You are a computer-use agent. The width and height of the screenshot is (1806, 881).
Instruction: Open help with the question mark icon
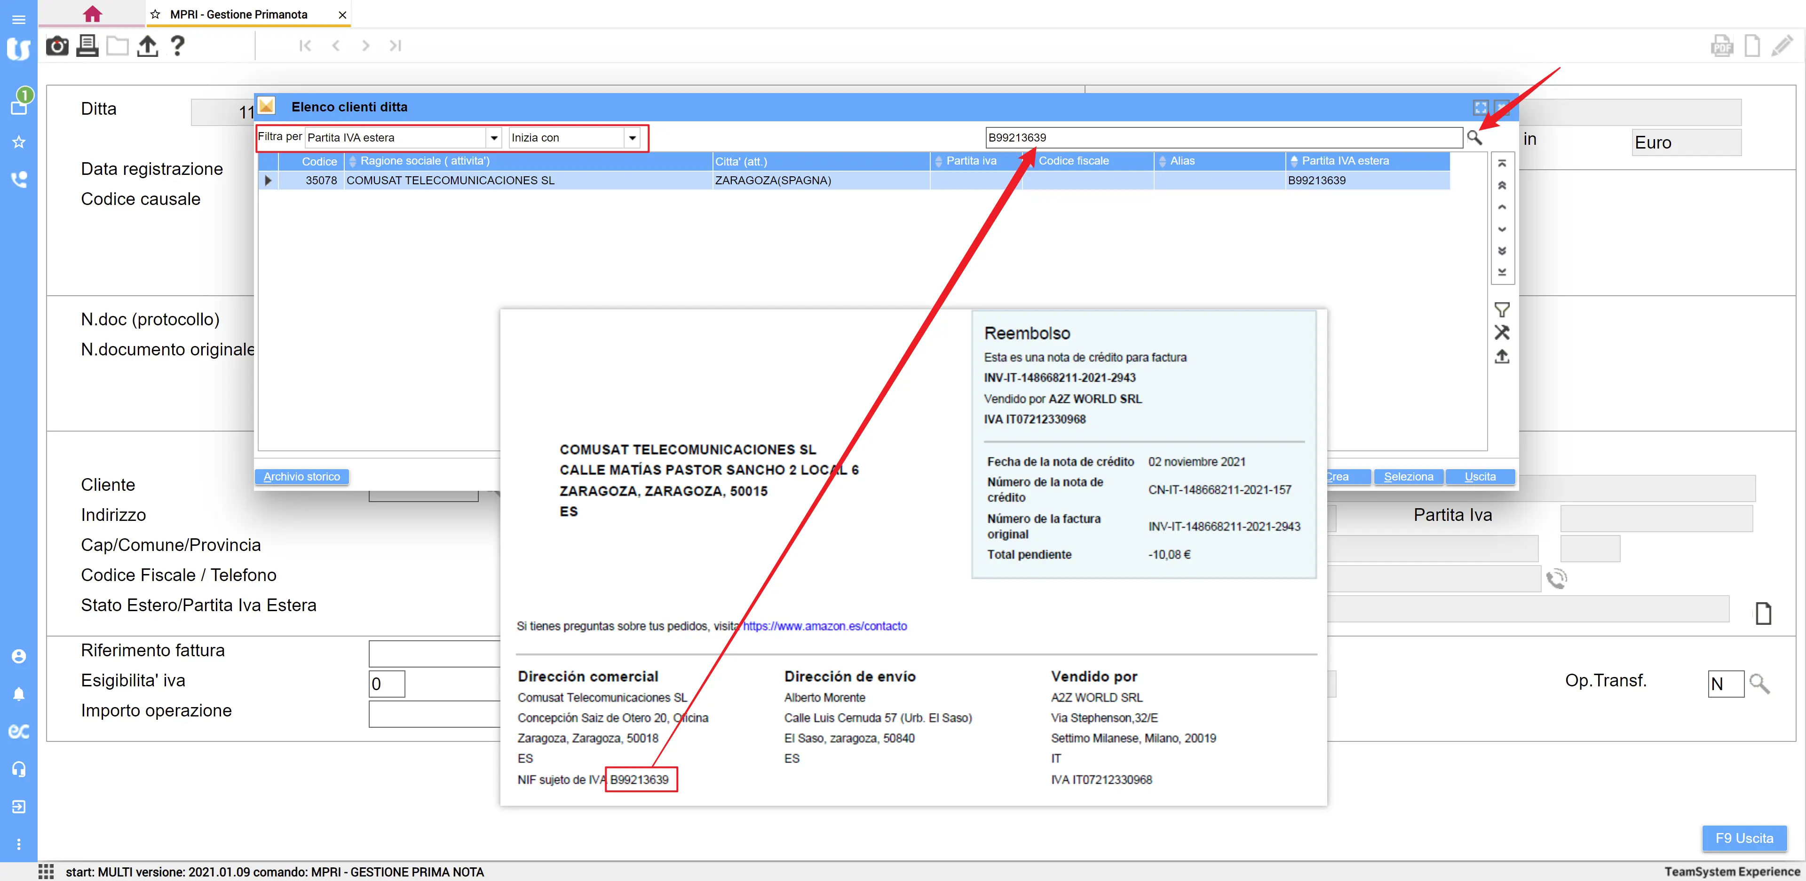[x=178, y=46]
